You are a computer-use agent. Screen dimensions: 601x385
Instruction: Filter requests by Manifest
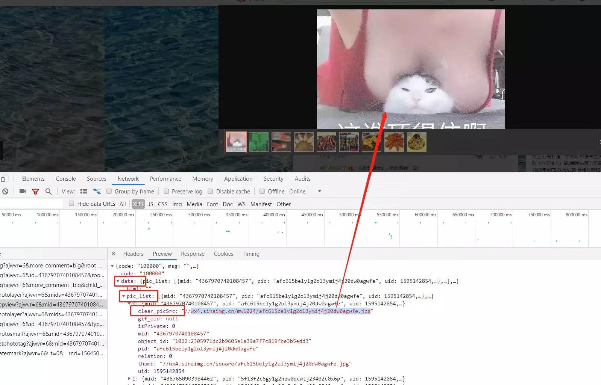261,204
